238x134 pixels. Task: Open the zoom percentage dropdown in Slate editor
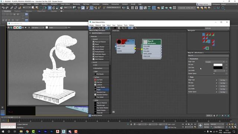click(209, 116)
